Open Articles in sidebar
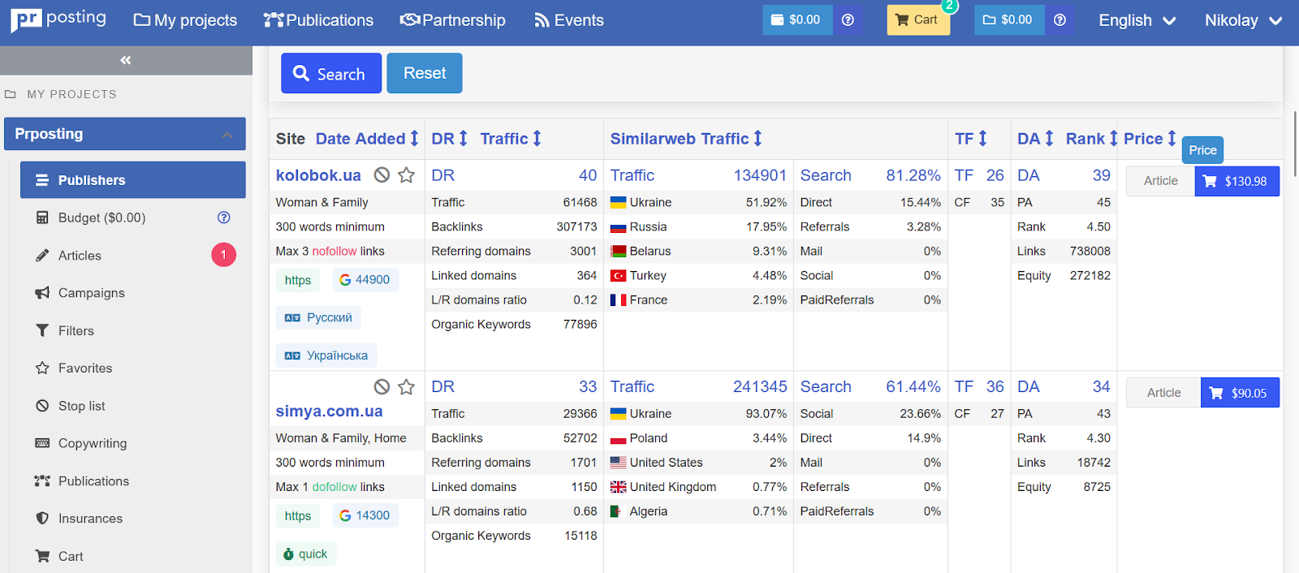Viewport: 1299px width, 573px height. 80,256
